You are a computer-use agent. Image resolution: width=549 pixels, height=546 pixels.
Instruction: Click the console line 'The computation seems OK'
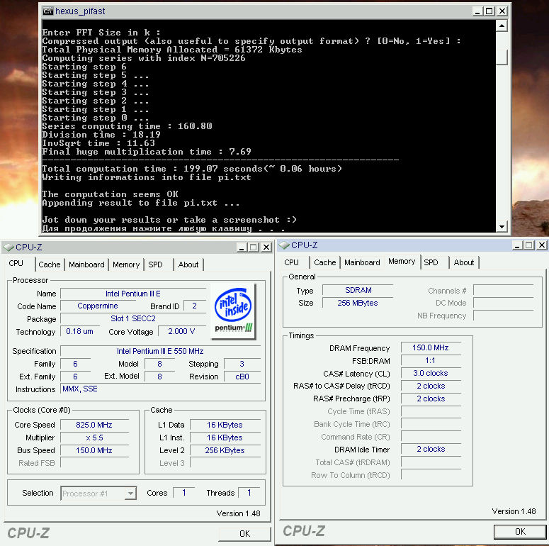pyautogui.click(x=110, y=194)
